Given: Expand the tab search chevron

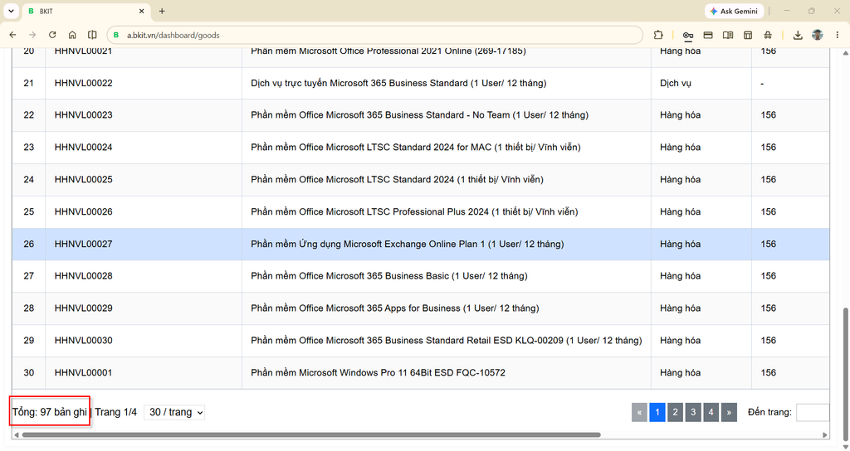Looking at the screenshot, I should pos(11,11).
